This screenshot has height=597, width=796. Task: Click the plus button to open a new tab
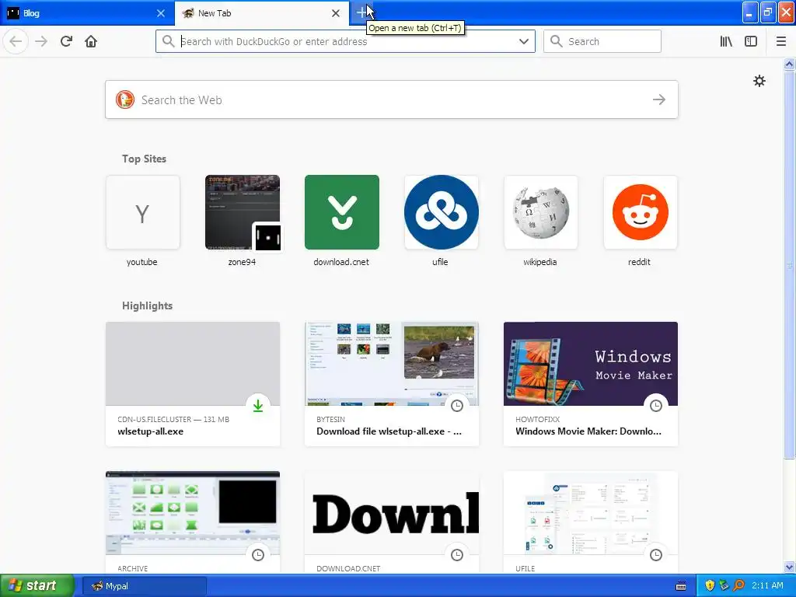(x=361, y=12)
